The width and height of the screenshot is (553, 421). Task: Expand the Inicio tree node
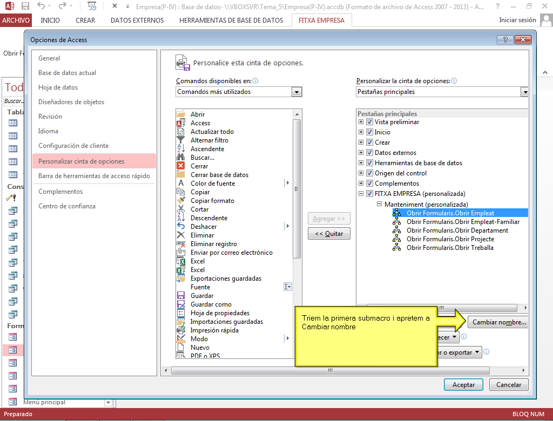tap(361, 132)
